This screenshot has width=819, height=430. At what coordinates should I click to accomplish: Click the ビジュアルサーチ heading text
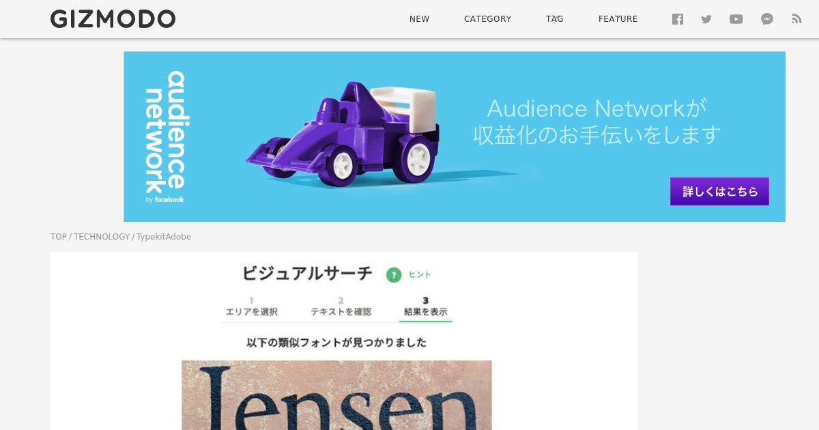click(x=307, y=274)
